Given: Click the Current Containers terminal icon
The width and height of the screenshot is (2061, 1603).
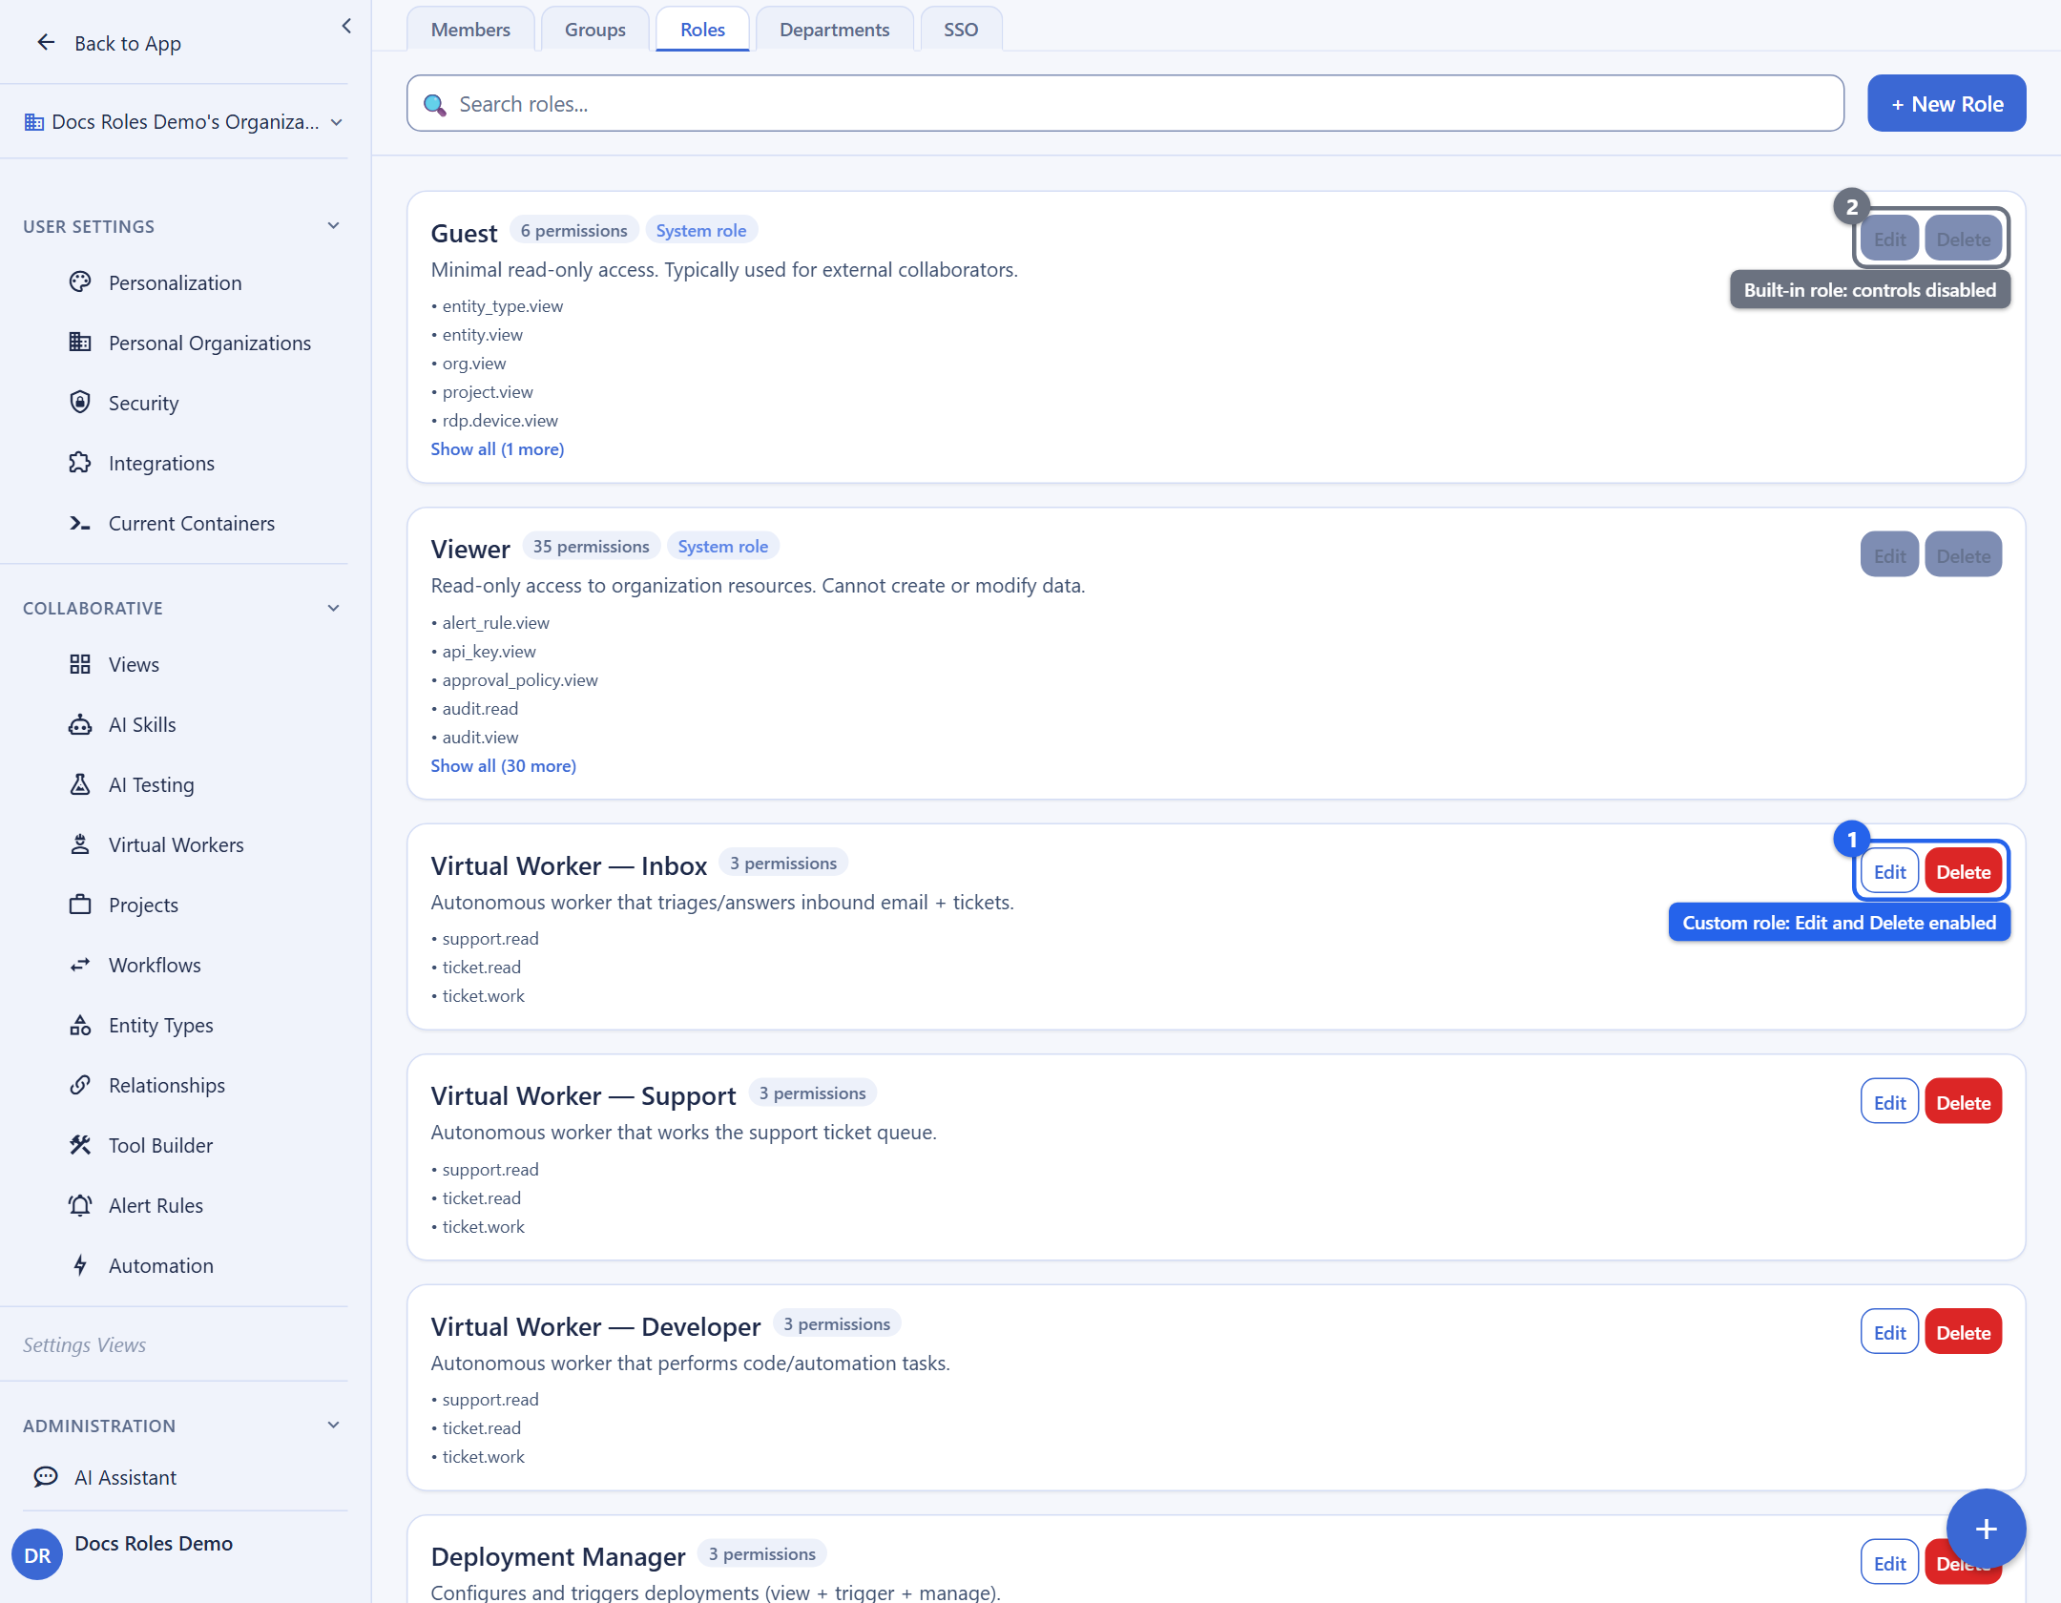Looking at the screenshot, I should pyautogui.click(x=80, y=523).
